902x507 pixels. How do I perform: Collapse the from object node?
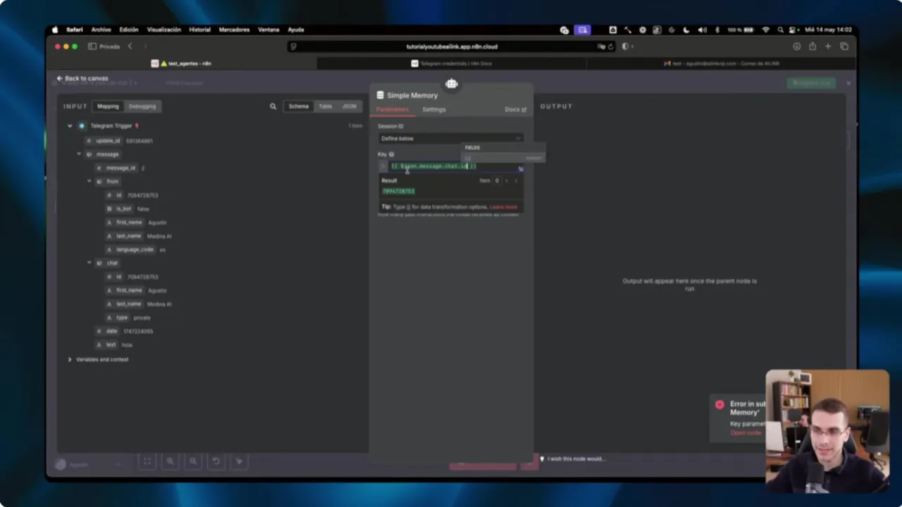(89, 182)
